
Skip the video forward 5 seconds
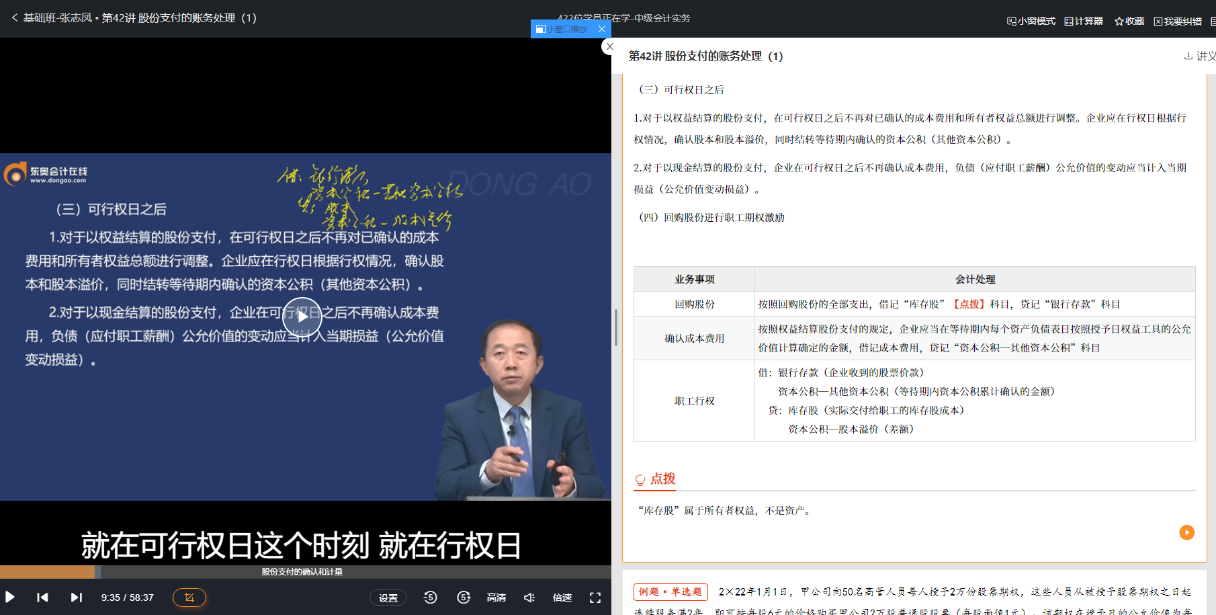464,597
